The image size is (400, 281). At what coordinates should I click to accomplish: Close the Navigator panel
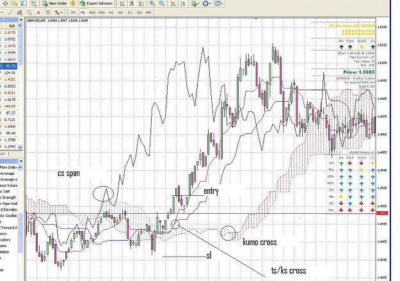click(x=21, y=161)
